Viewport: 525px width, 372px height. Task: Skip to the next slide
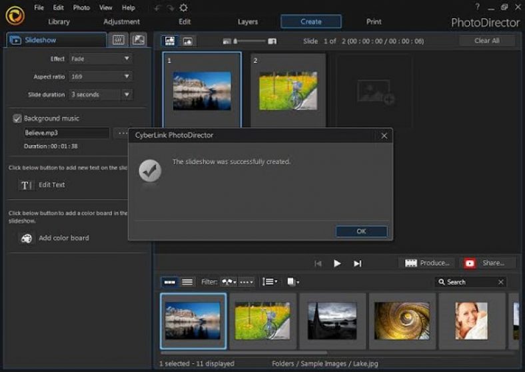[x=357, y=264]
